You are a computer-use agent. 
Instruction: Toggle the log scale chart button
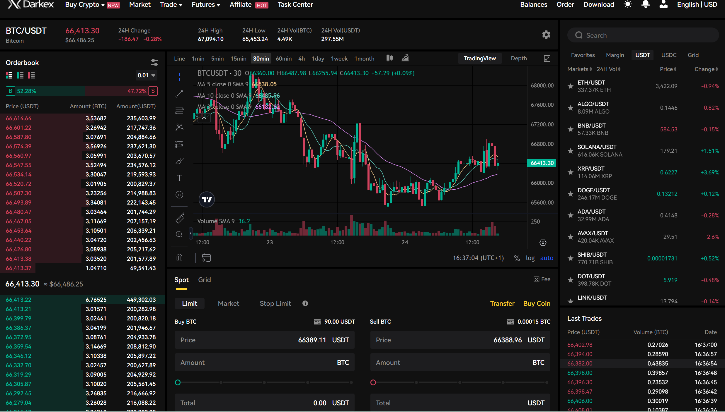530,257
